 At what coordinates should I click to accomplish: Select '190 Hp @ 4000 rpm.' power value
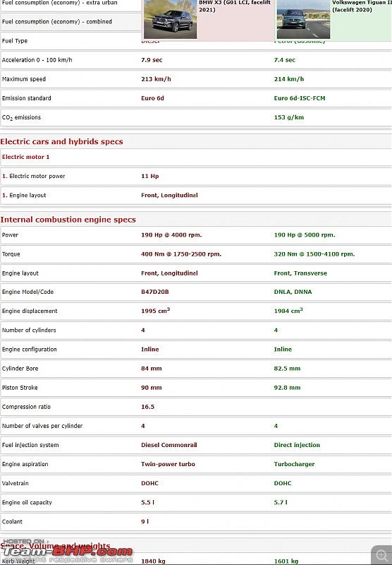coord(171,235)
